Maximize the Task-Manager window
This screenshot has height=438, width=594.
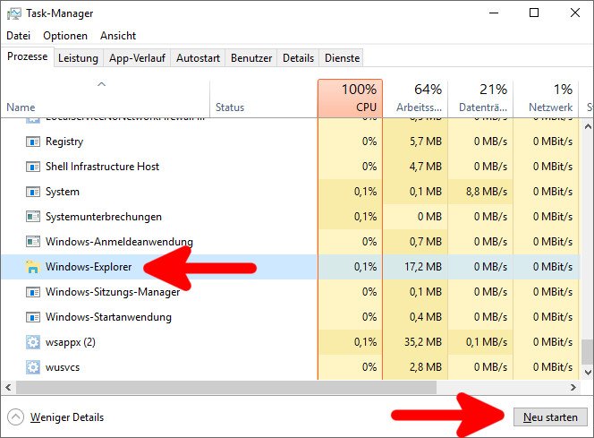(x=534, y=13)
